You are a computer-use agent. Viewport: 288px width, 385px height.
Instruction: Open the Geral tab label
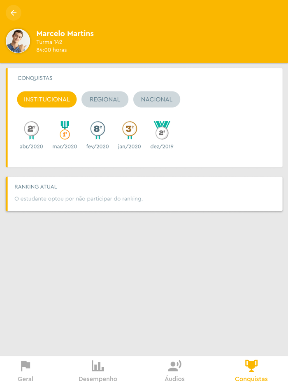[x=26, y=379]
